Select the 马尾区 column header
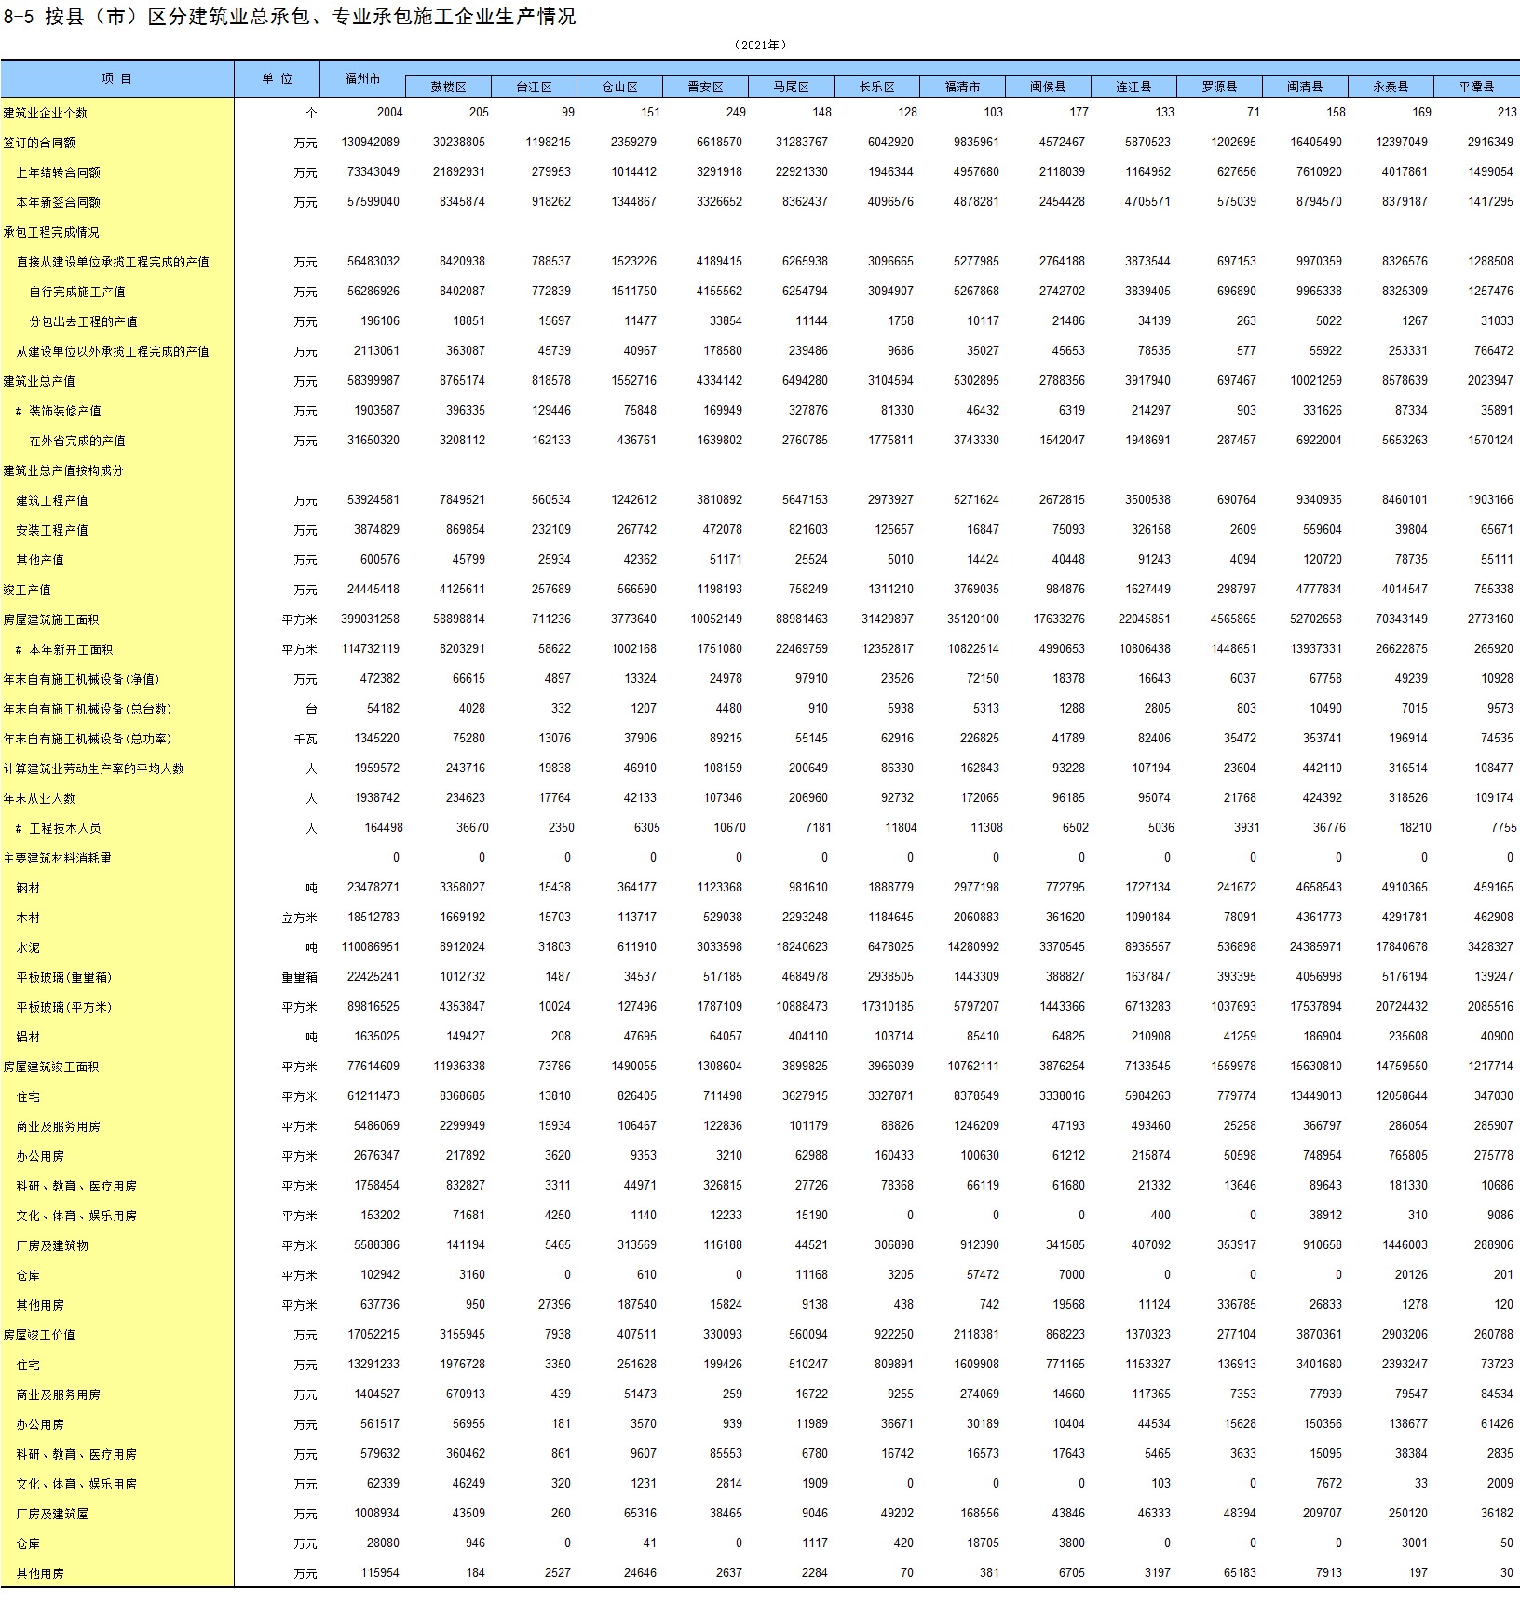This screenshot has width=1520, height=1618. pyautogui.click(x=791, y=87)
